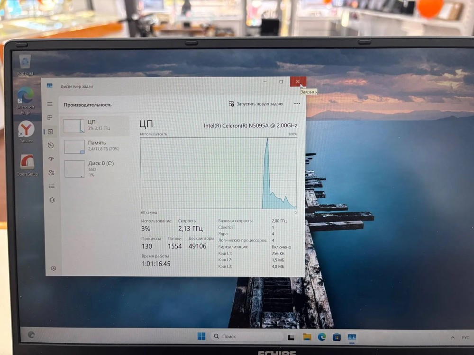Image resolution: width=474 pixels, height=355 pixels.
Task: Select the ЦП performance item
Action: click(x=95, y=125)
